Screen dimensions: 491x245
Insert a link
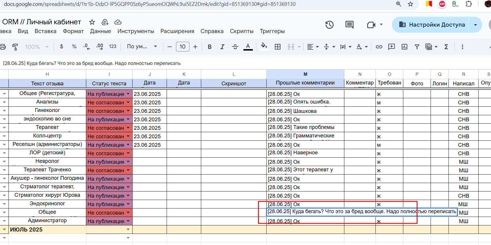379,47
